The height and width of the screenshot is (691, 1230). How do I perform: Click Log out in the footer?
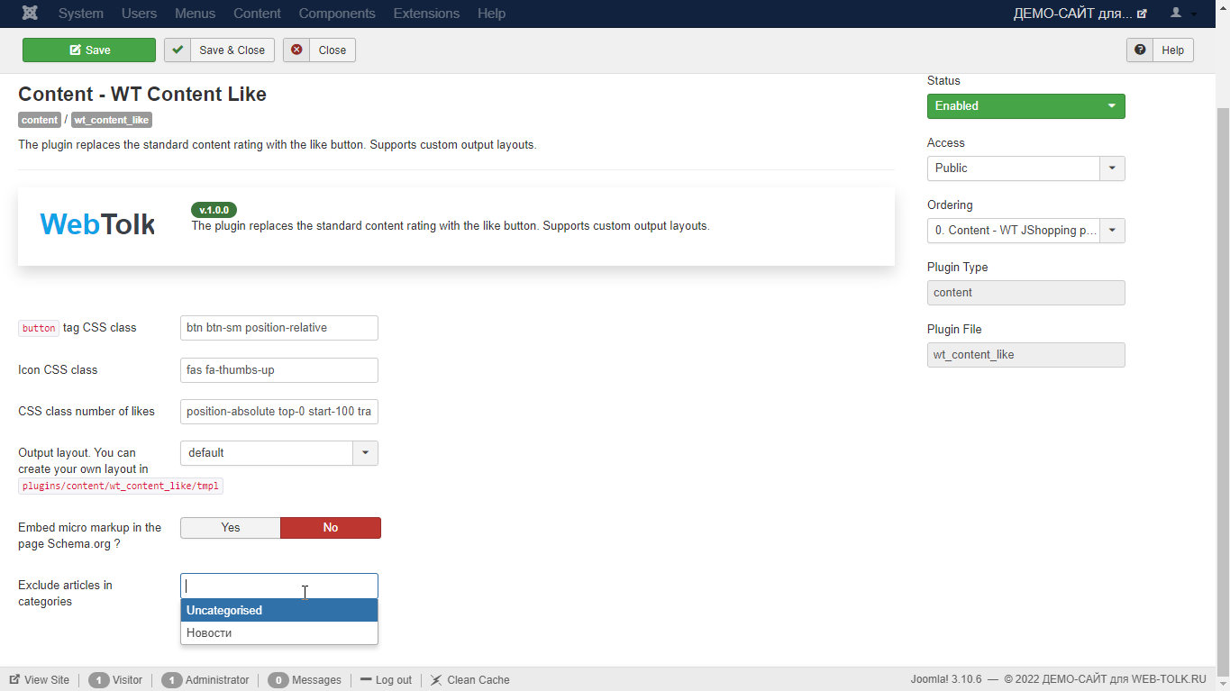[386, 680]
